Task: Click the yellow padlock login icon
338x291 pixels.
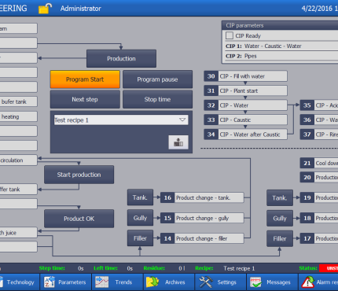Action: [x=45, y=8]
